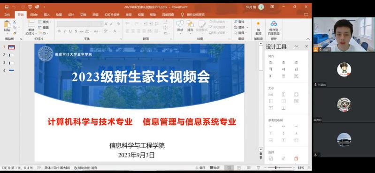The height and width of the screenshot is (173, 375).
Task: Click the Comments (批注) status bar button
Action: [215, 168]
